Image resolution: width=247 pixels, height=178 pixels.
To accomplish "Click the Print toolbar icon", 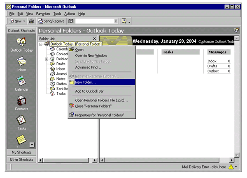I will pos(31,21).
